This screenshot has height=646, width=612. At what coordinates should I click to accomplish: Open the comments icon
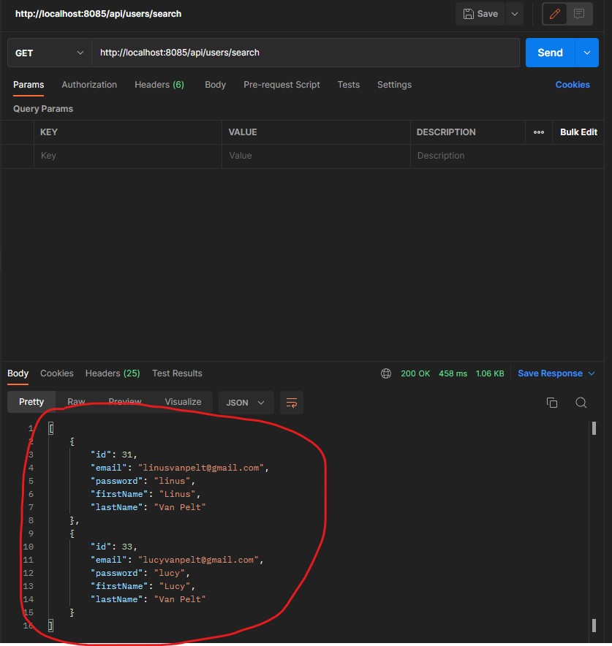point(580,14)
